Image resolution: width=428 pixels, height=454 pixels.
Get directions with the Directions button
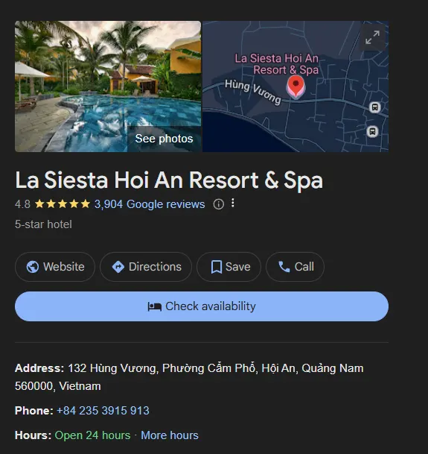[146, 267]
